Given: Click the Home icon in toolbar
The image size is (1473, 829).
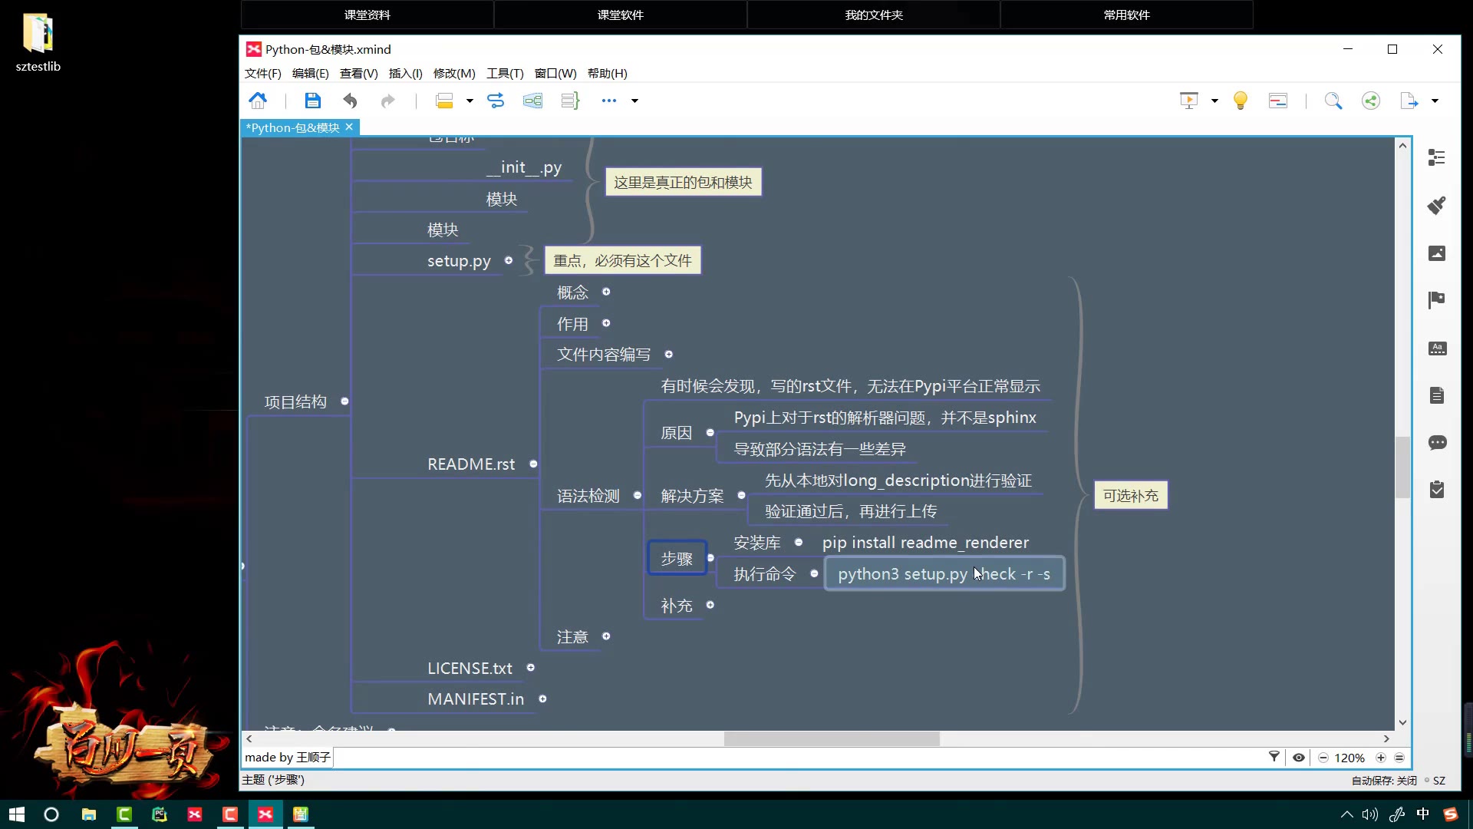Looking at the screenshot, I should (258, 101).
